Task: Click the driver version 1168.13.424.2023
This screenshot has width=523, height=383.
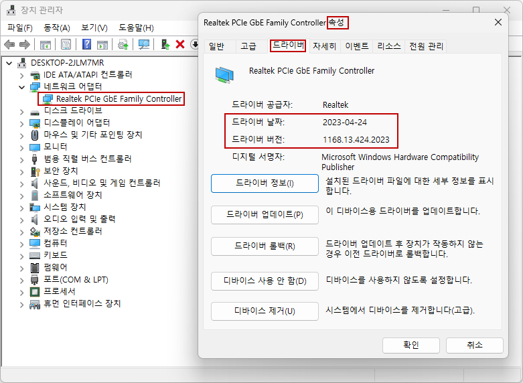Action: (x=356, y=140)
